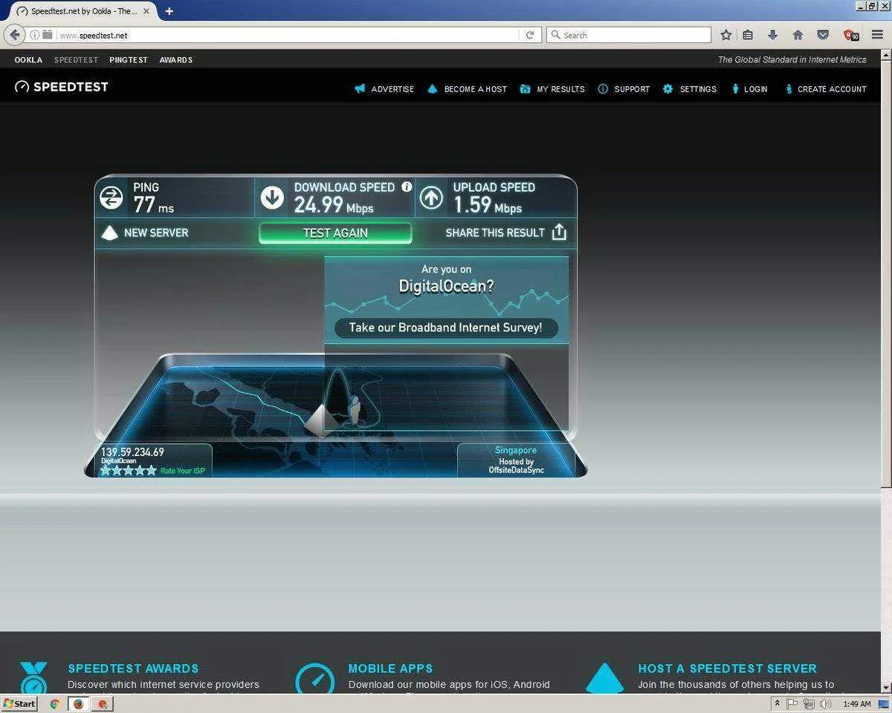892x713 pixels.
Task: Open Chrome from the taskbar
Action: pos(54,703)
